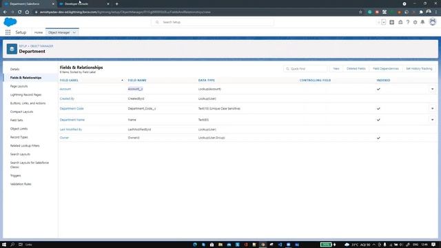Open the user profile avatar
441x248 pixels.
coord(433,22)
